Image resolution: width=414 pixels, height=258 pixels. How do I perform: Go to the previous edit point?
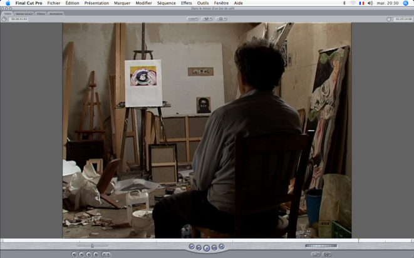coord(192,247)
